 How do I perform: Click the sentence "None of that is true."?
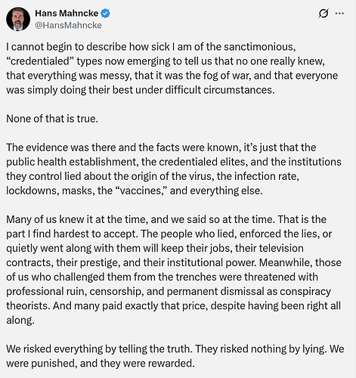pyautogui.click(x=52, y=119)
